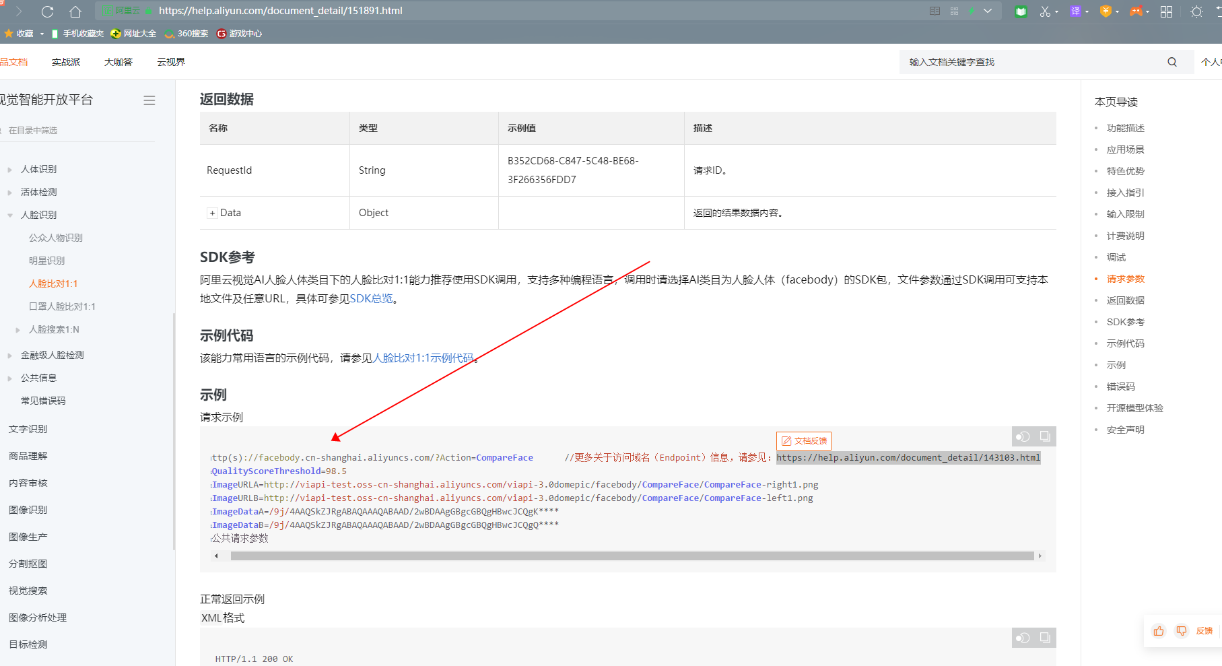Expand 活体检测 tree node

click(x=9, y=193)
